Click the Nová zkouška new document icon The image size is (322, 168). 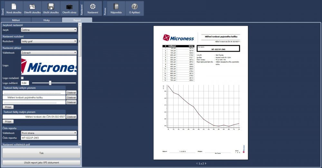(14, 6)
